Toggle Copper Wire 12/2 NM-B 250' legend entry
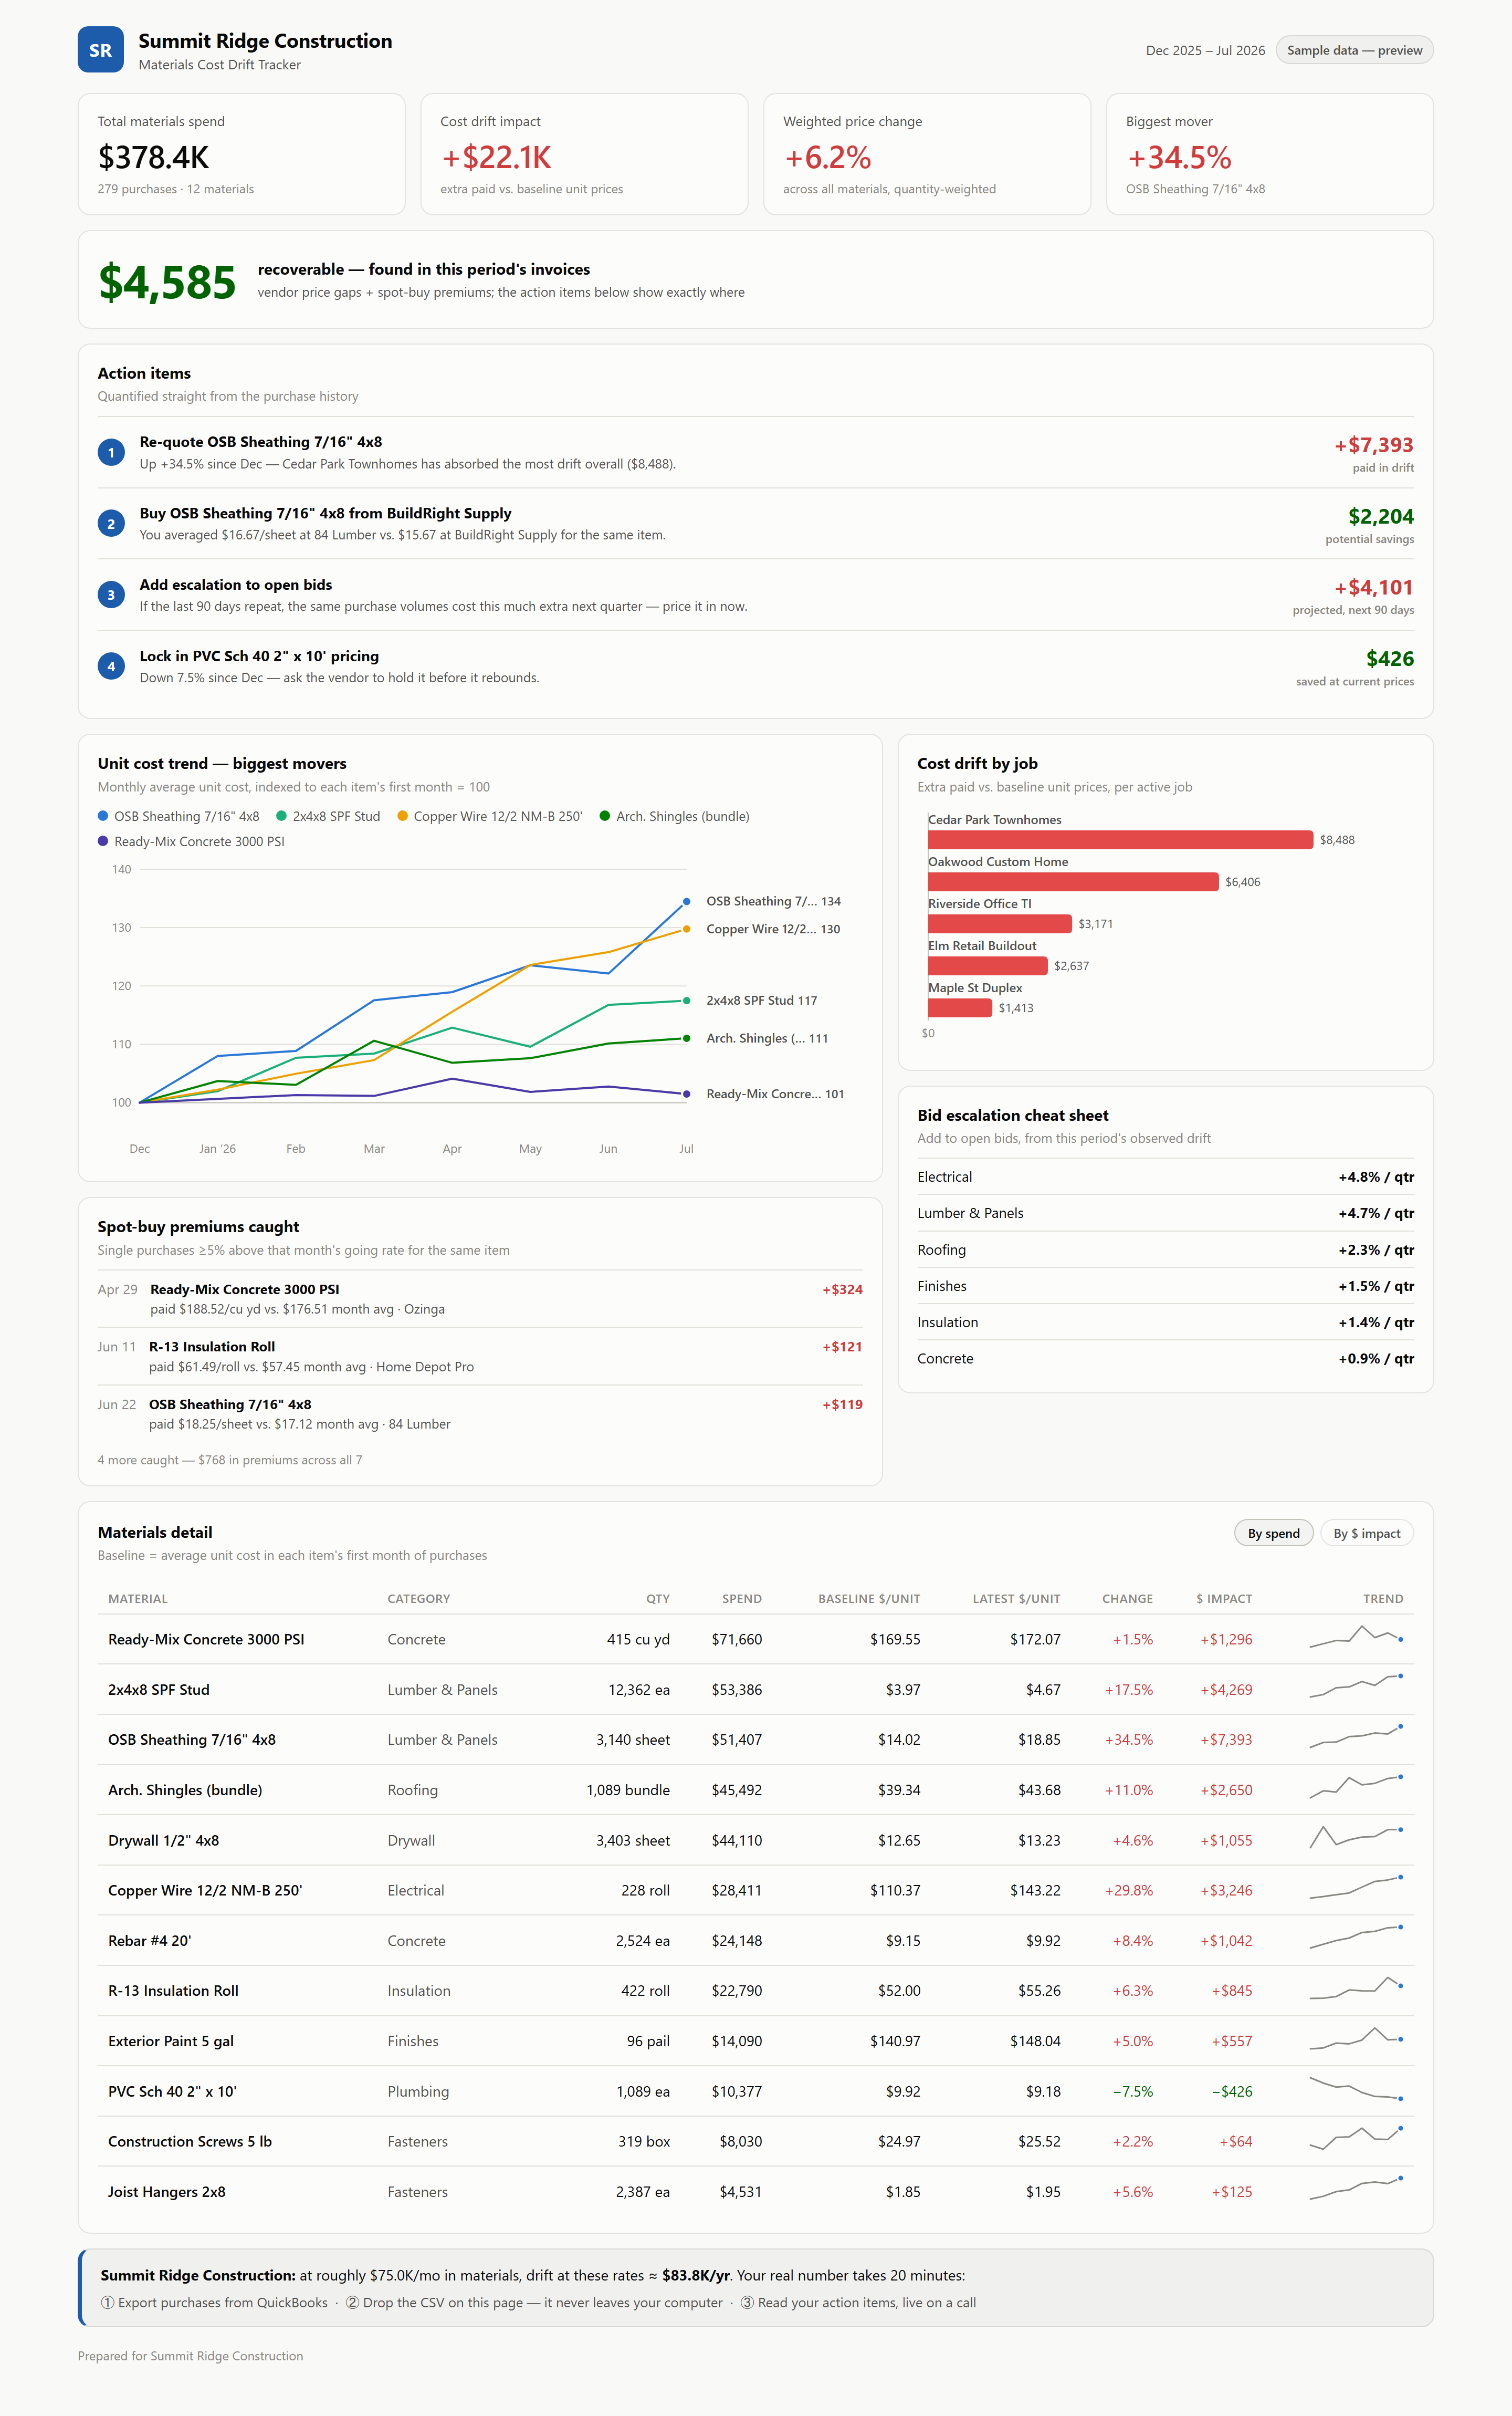The width and height of the screenshot is (1512, 2416). coord(490,816)
